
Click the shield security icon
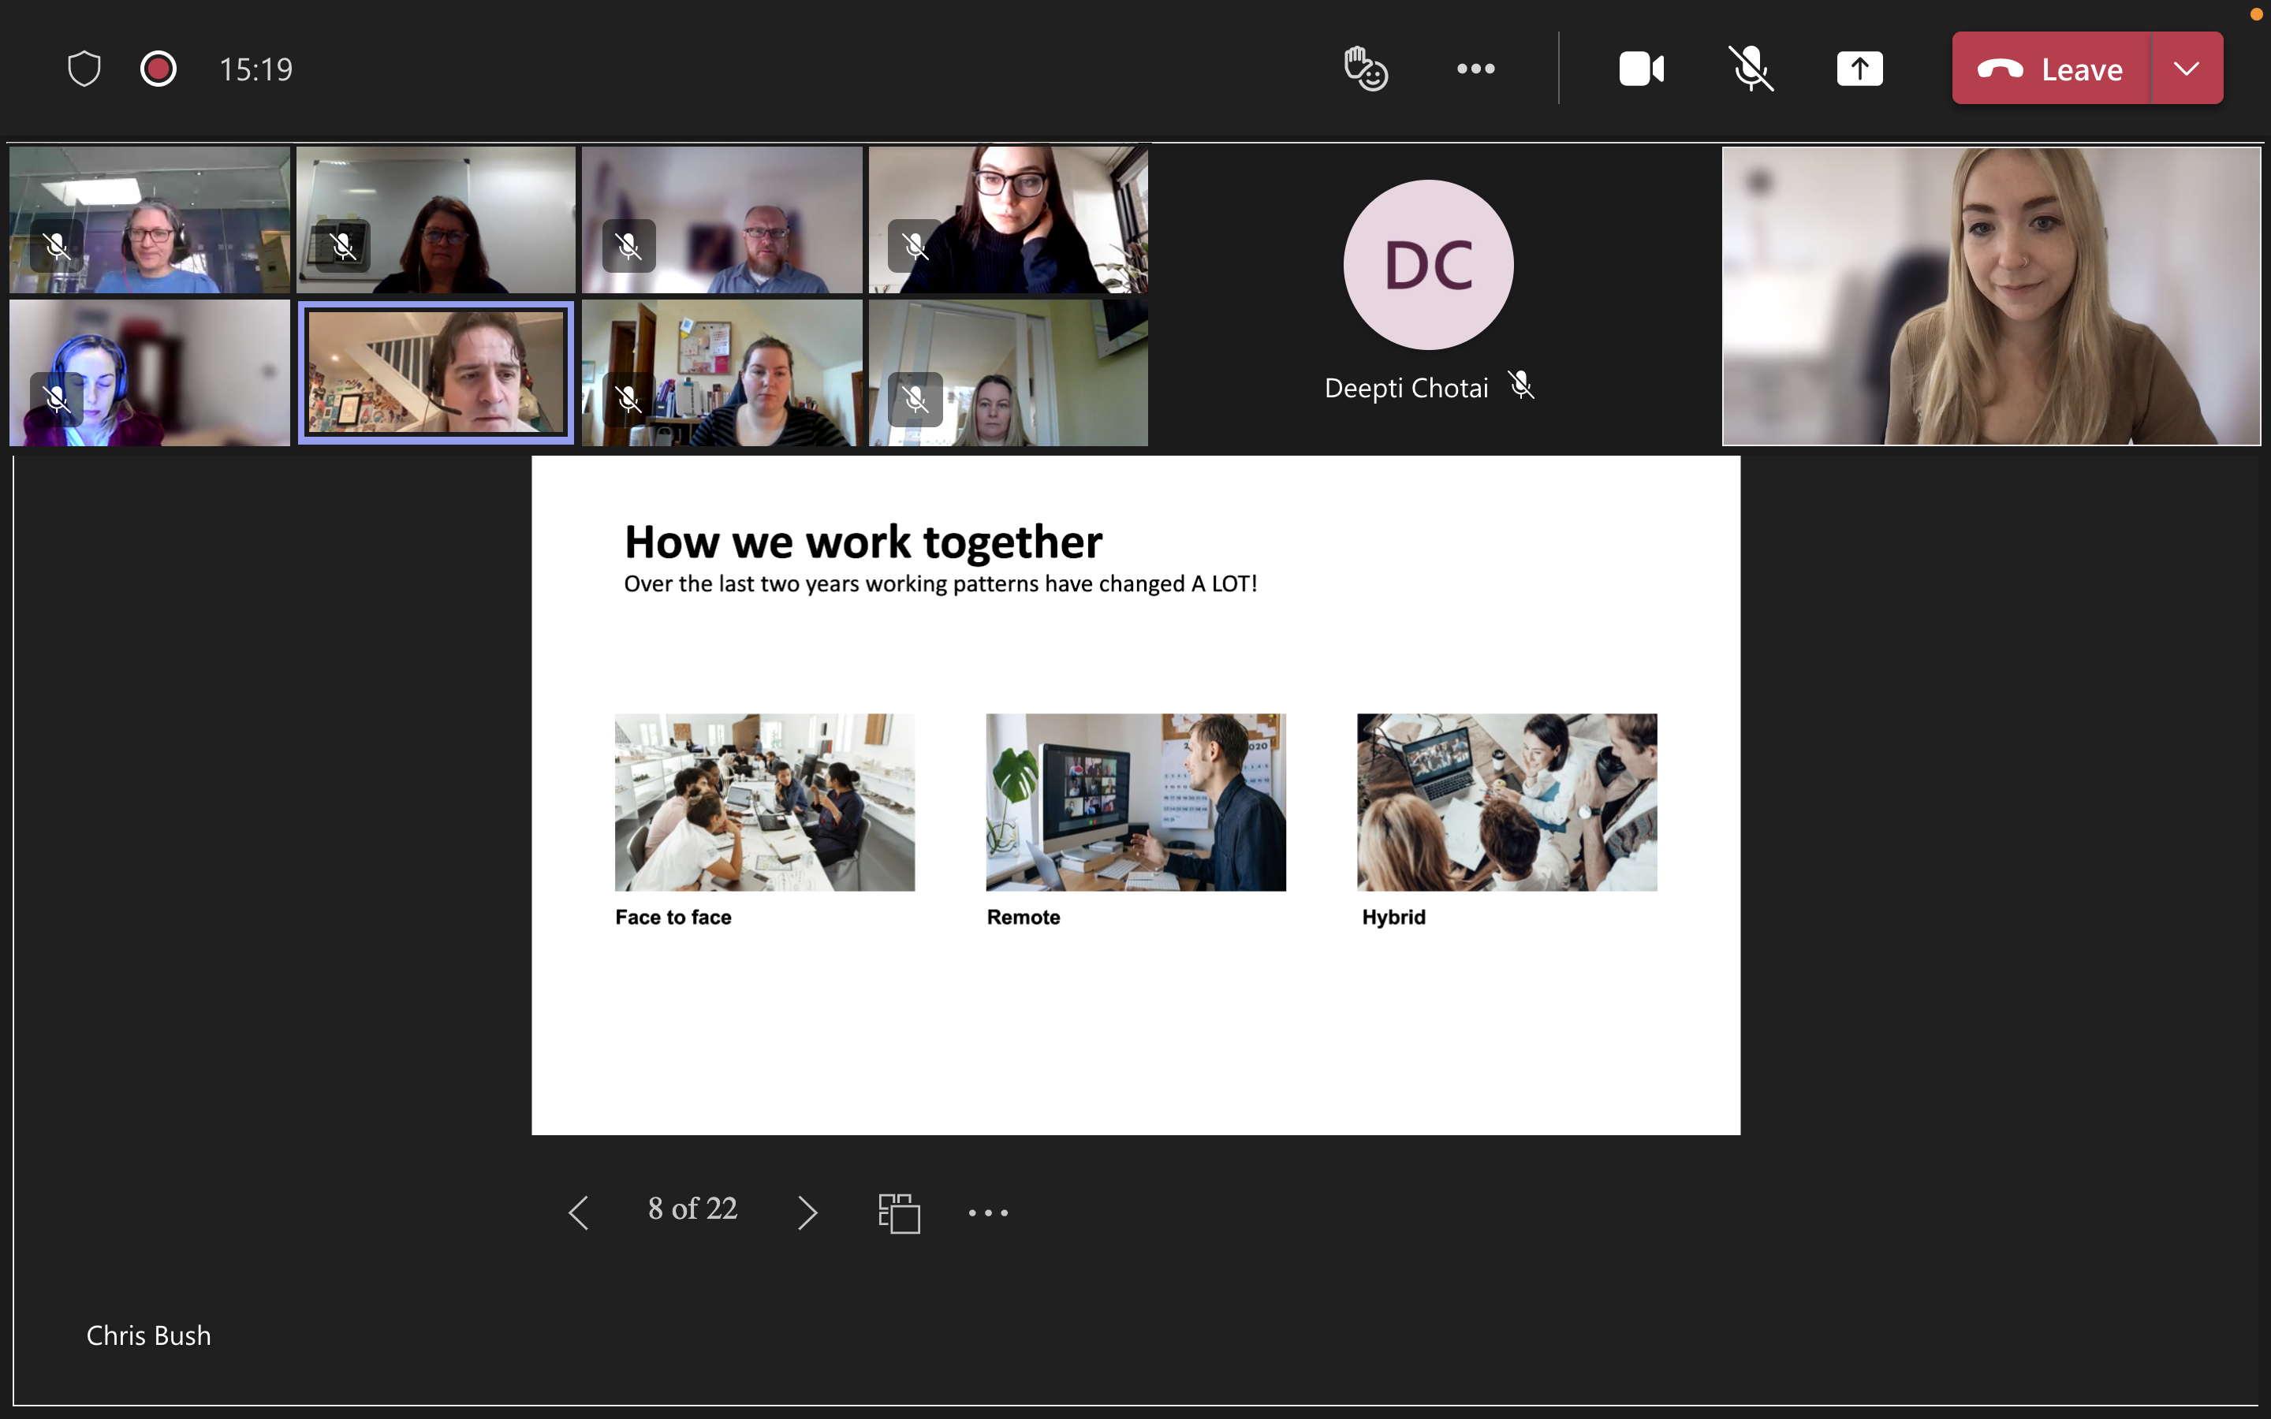pos(84,69)
